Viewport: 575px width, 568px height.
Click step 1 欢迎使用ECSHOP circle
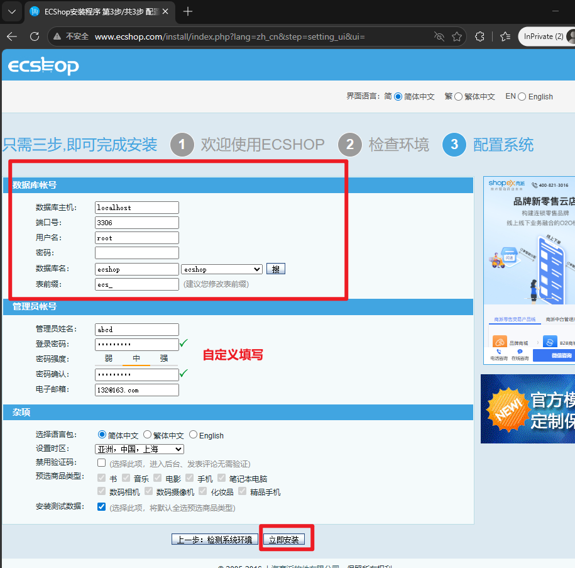(182, 144)
